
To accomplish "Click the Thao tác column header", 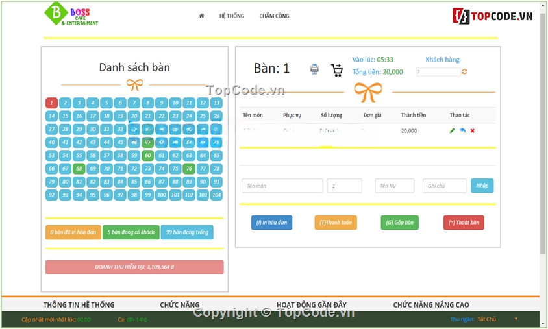I will 460,116.
